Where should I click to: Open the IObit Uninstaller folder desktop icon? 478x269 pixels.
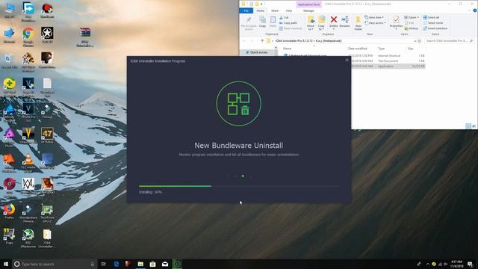pos(47,238)
